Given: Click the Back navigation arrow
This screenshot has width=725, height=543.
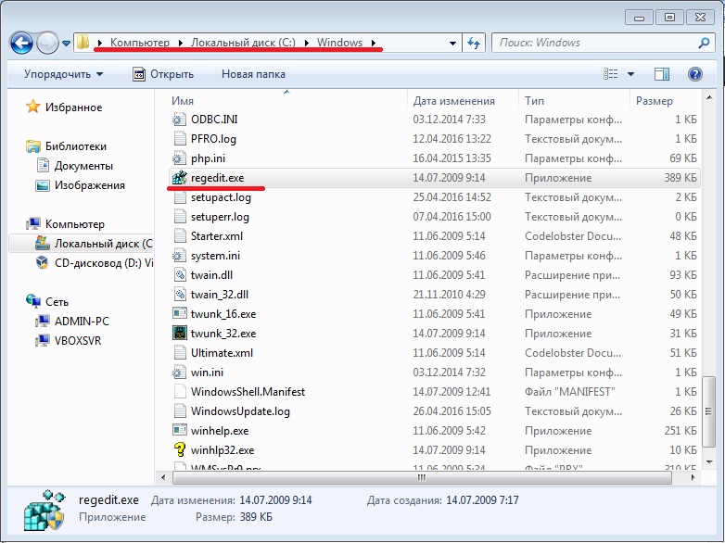Looking at the screenshot, I should 20,43.
